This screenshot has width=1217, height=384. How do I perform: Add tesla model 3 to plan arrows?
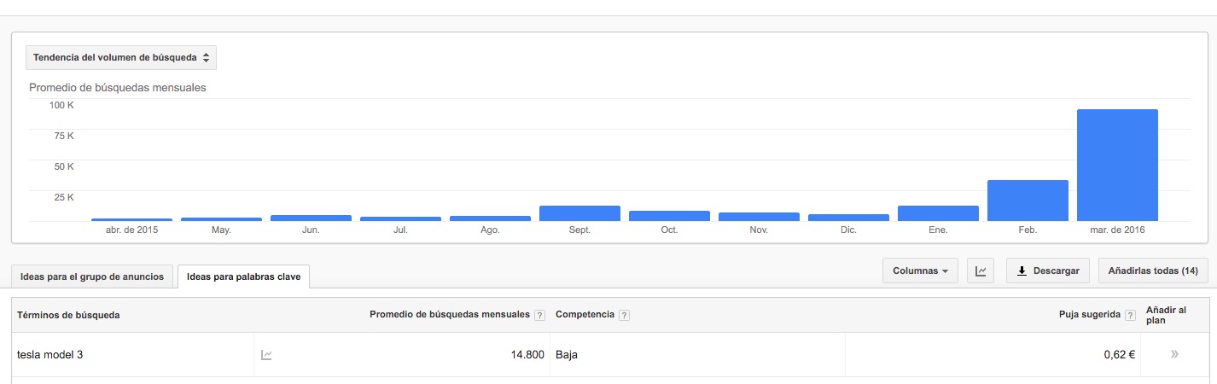pyautogui.click(x=1175, y=354)
